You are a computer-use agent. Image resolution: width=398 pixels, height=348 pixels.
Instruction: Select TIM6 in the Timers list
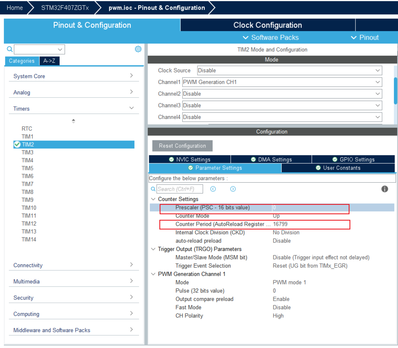pos(27,176)
